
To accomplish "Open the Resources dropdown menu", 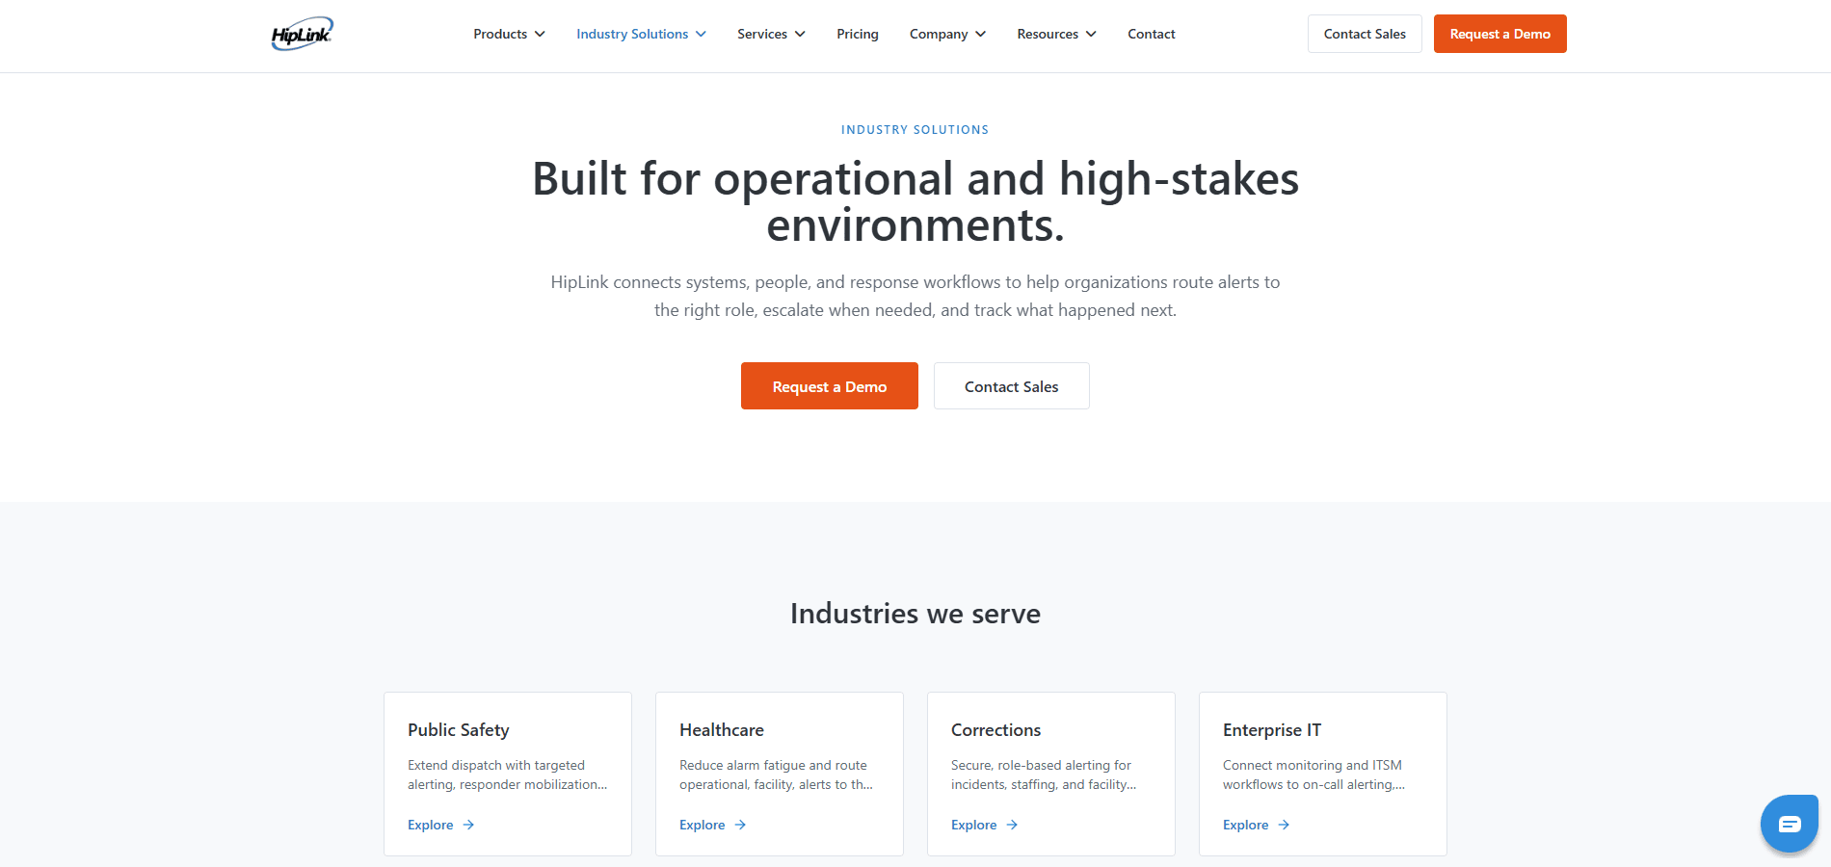I will tap(1056, 35).
